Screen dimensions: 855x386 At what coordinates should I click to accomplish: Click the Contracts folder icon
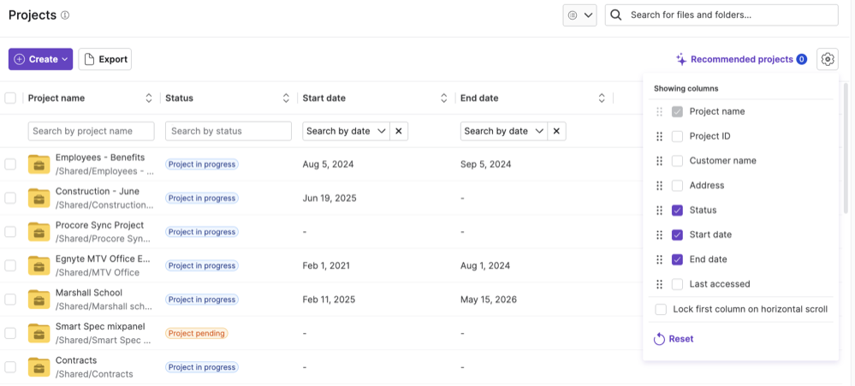39,367
